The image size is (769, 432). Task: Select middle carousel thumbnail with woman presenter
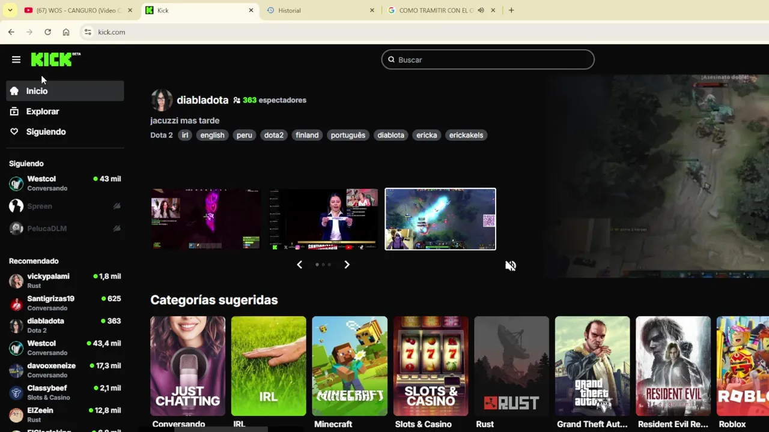(x=323, y=219)
